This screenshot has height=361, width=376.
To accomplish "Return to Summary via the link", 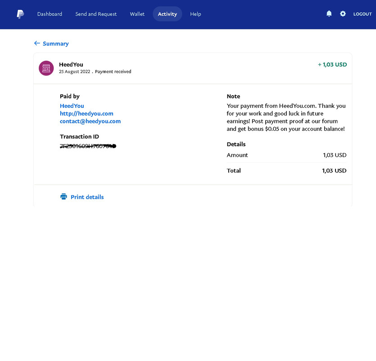I will point(56,43).
